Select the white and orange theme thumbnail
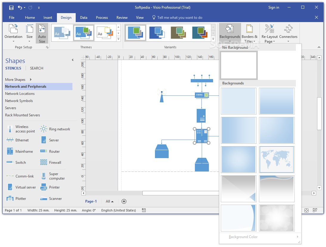This screenshot has width=326, height=247. click(105, 33)
